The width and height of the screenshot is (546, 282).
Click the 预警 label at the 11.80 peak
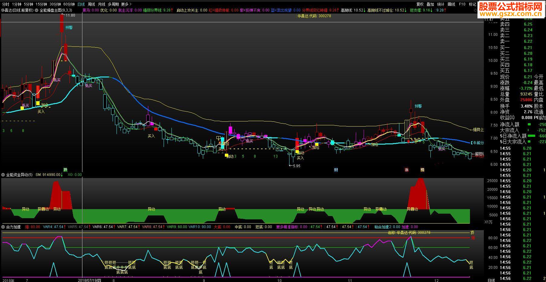(x=69, y=27)
